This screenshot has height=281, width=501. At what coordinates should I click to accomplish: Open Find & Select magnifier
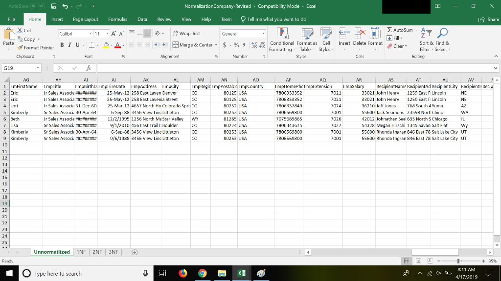pyautogui.click(x=442, y=40)
